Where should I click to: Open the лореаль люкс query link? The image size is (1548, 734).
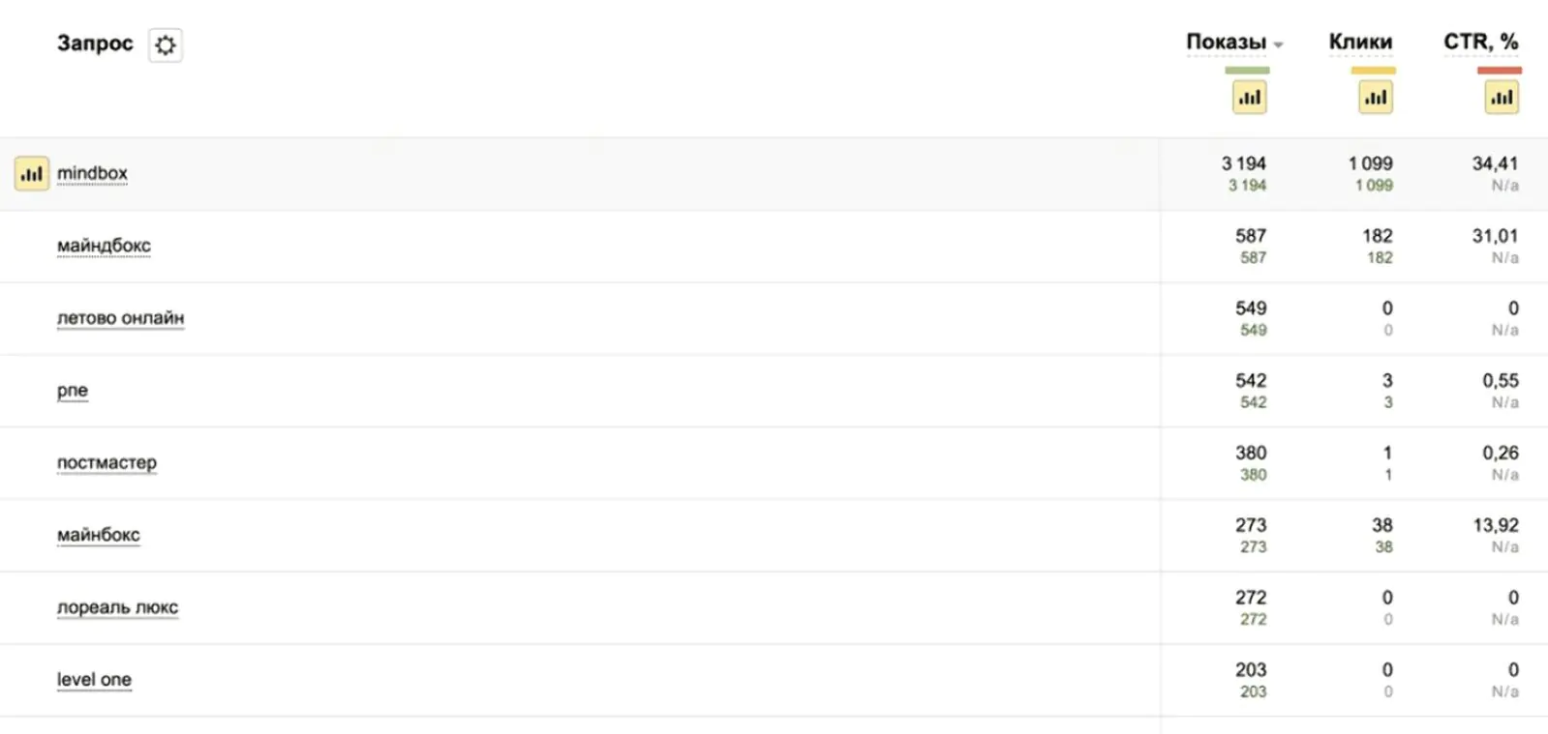click(117, 607)
